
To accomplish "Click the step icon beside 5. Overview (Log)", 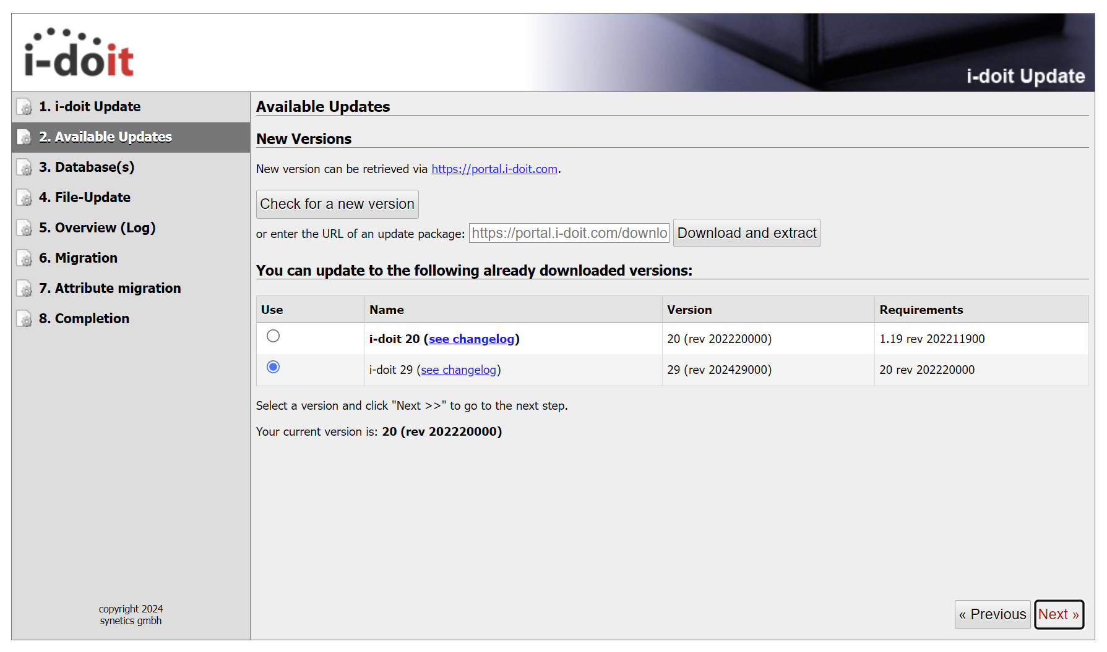I will [x=24, y=228].
